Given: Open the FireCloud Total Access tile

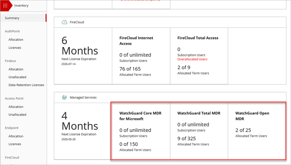Looking at the screenshot, I should coord(199,56).
